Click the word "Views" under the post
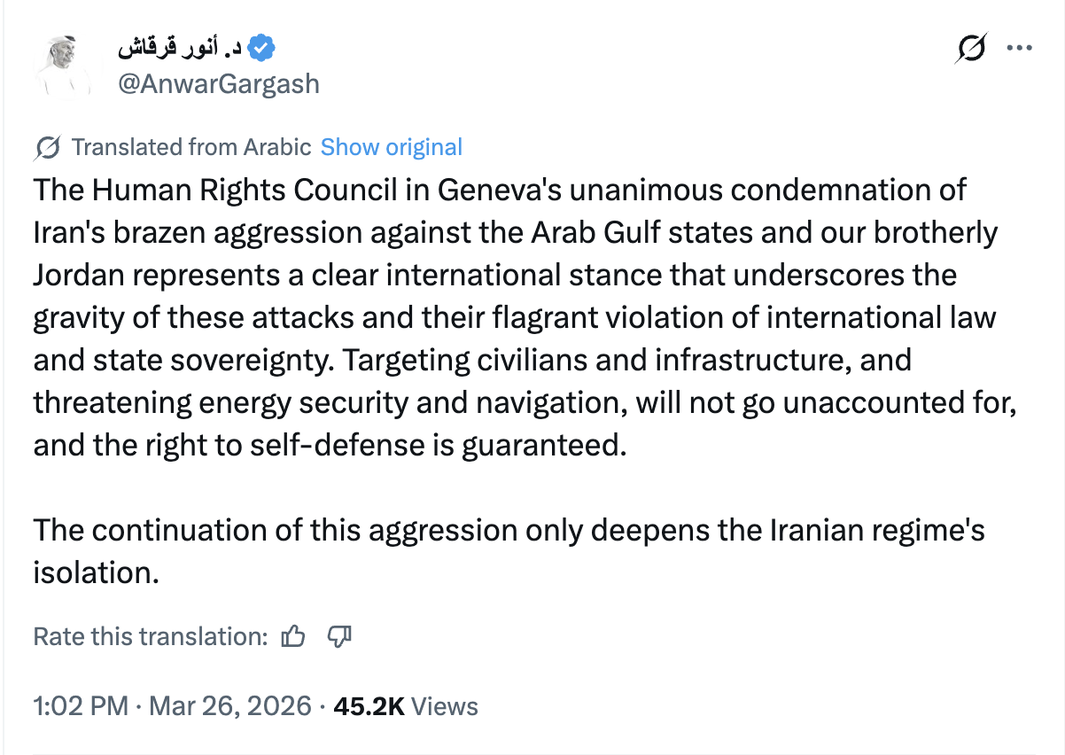1065x755 pixels. [446, 706]
